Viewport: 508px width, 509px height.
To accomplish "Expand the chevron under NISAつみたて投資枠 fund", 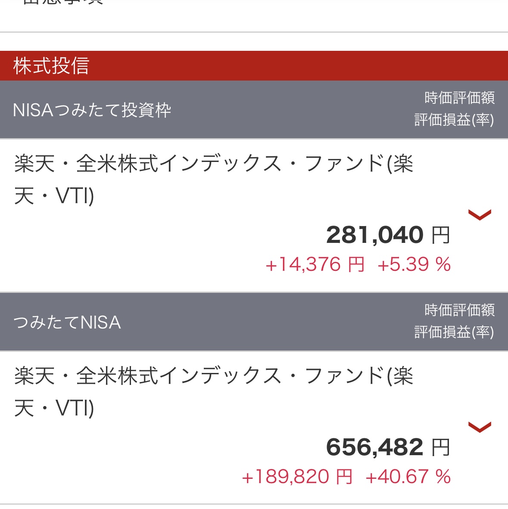I will (480, 214).
